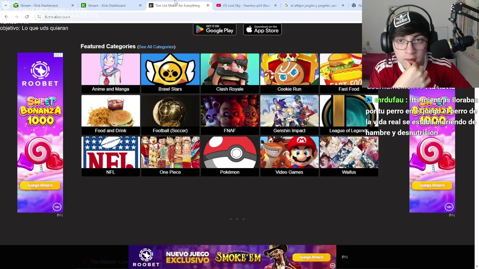Image resolution: width=479 pixels, height=269 pixels.
Task: Open the Brawl Stars category tile
Action: pyautogui.click(x=170, y=73)
